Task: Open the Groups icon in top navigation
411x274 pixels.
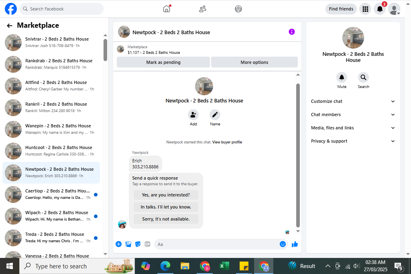Action: [x=238, y=9]
